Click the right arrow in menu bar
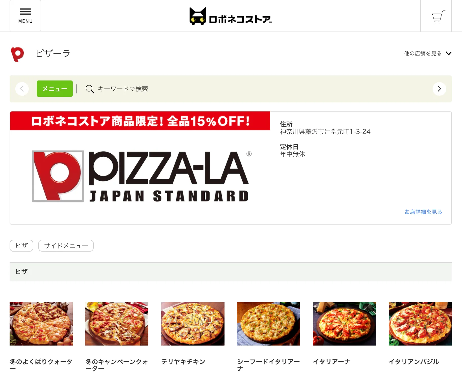The height and width of the screenshot is (390, 462). click(x=439, y=89)
